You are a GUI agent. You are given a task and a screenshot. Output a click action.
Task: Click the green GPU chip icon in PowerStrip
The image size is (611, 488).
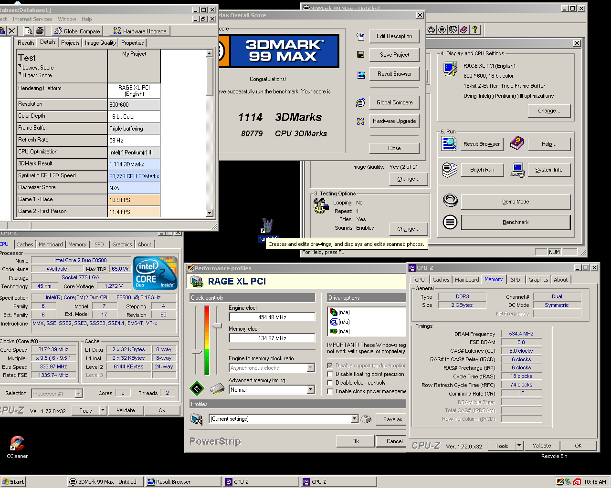coord(197,389)
